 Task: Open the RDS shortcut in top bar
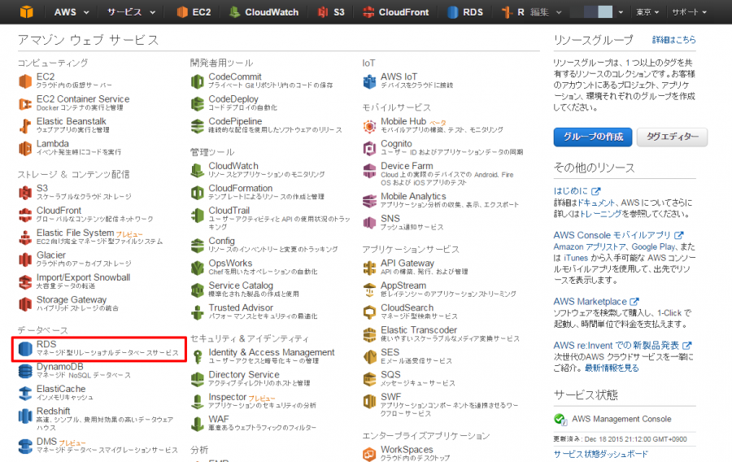pos(465,12)
